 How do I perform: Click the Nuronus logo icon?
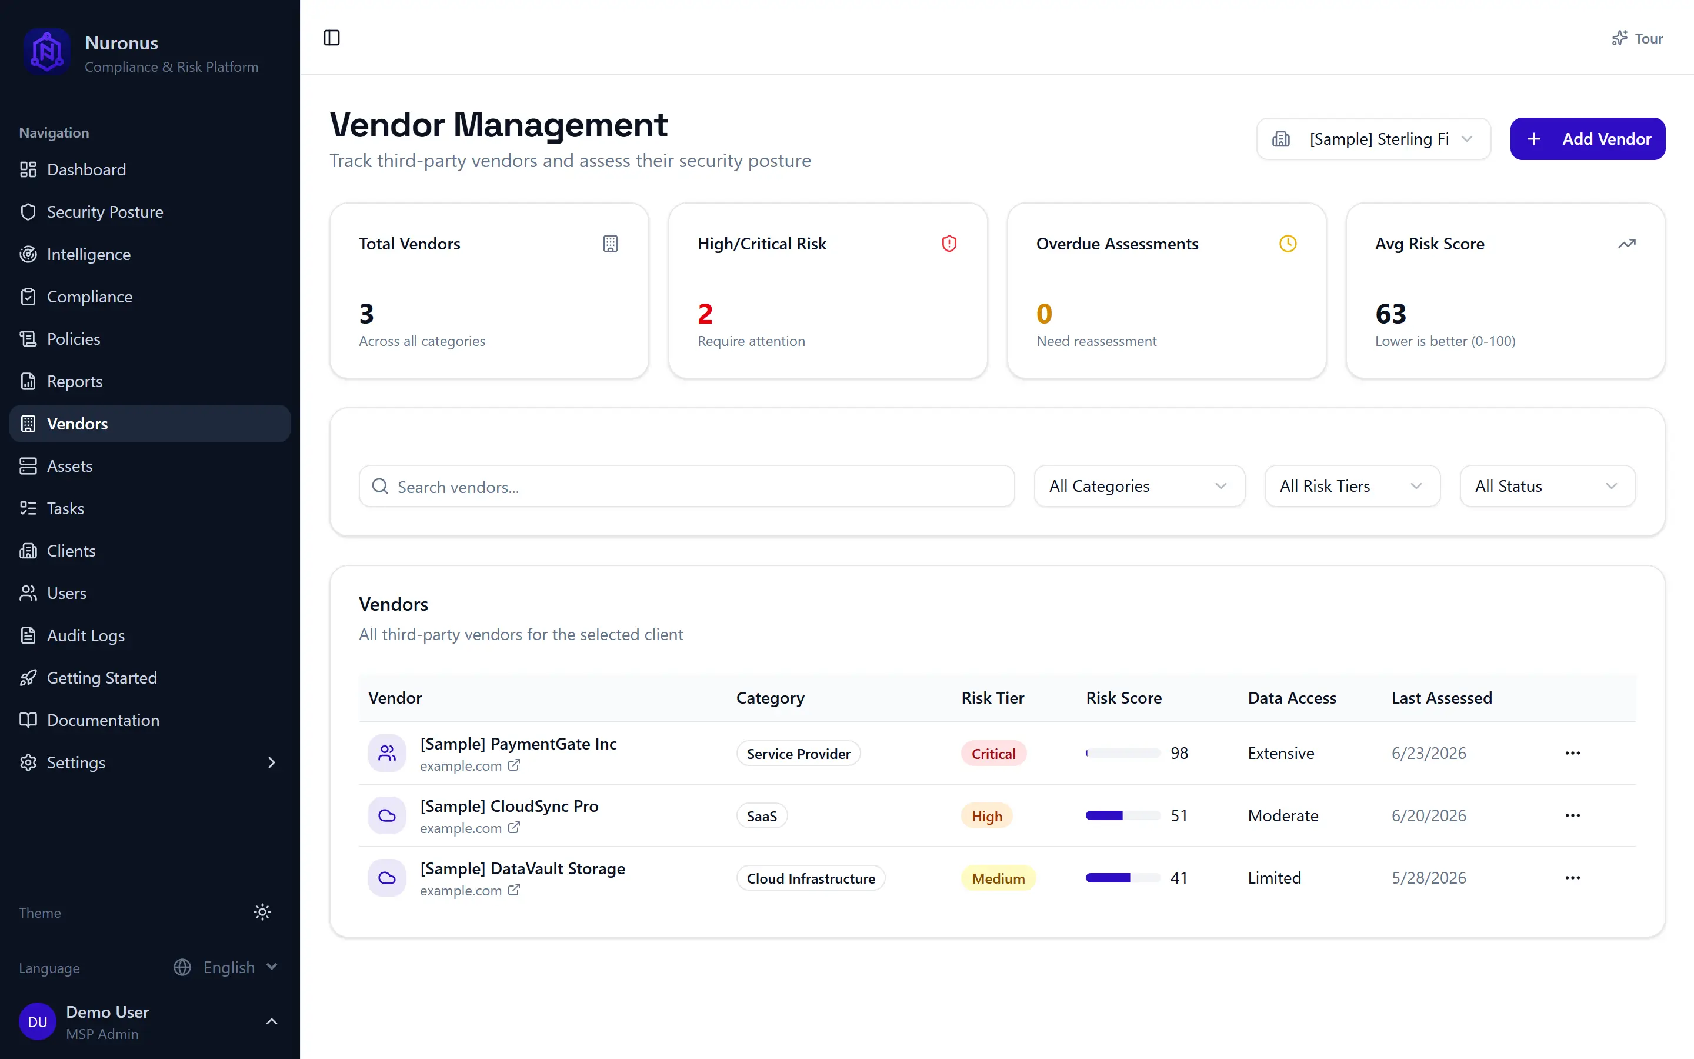click(x=47, y=52)
